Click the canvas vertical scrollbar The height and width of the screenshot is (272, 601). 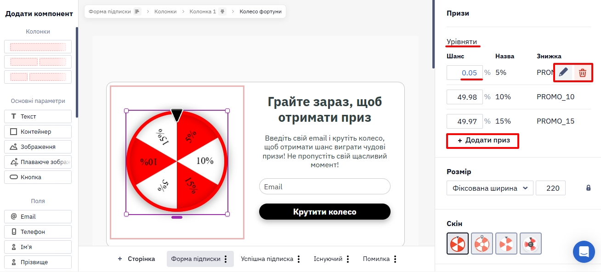pyautogui.click(x=433, y=34)
